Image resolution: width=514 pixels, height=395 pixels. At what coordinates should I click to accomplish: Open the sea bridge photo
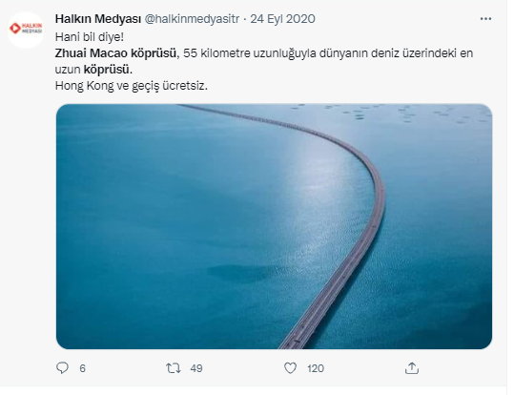pos(274,226)
